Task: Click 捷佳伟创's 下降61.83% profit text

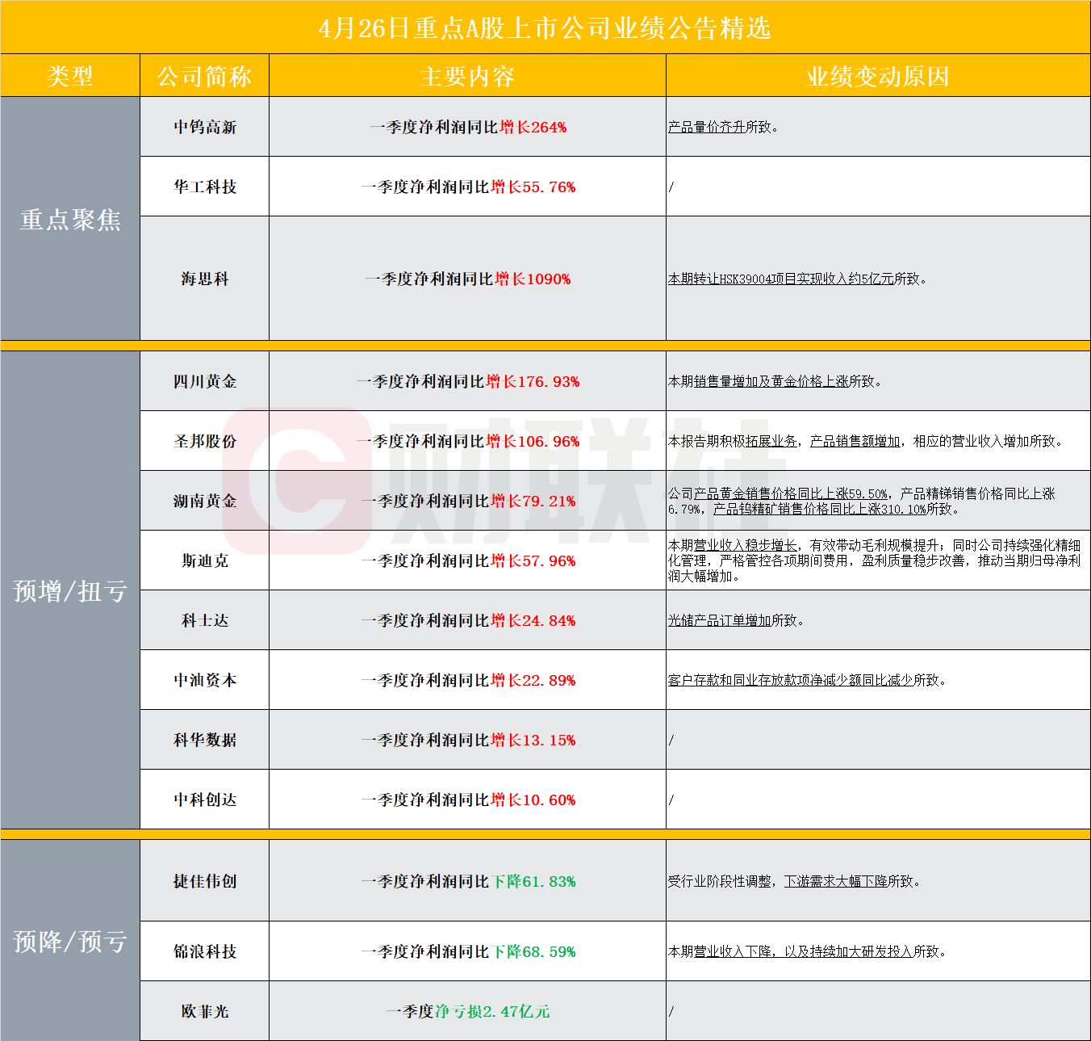Action: click(x=534, y=881)
